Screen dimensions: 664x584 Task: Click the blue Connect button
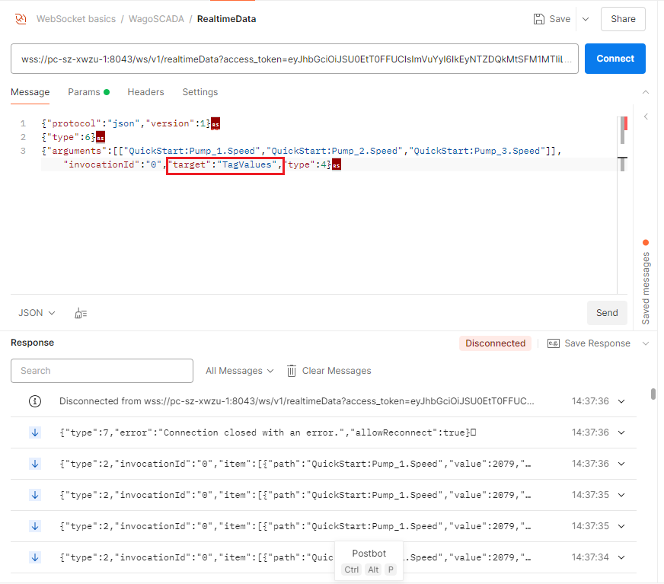click(615, 59)
